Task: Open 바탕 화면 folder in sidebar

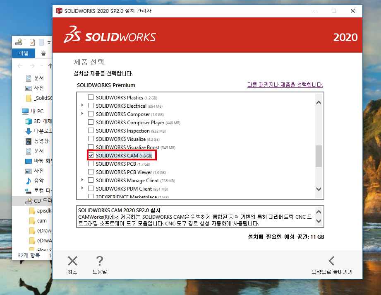Action: point(38,161)
